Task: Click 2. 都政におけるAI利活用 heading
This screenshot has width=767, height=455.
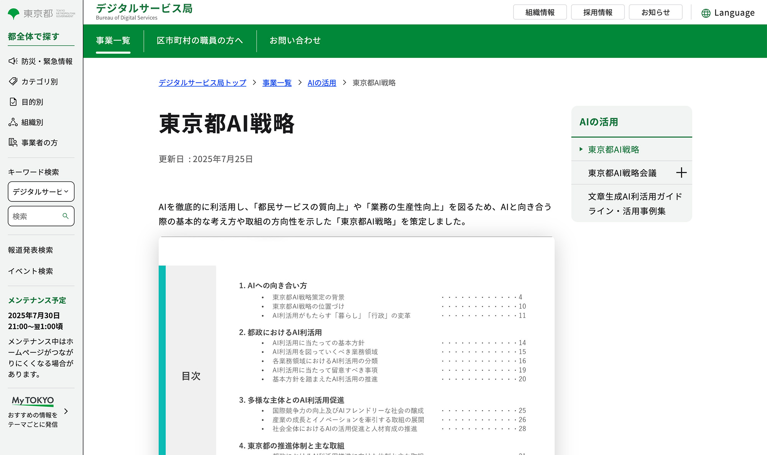Action: pyautogui.click(x=280, y=333)
